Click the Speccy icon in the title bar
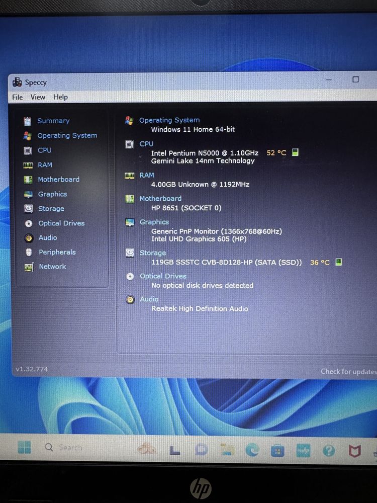Image resolution: width=377 pixels, height=503 pixels. click(17, 82)
